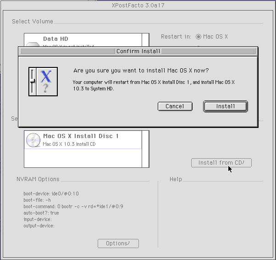Click the boot-command NVRAM line
Image resolution: width=276 pixels, height=260 pixels.
click(73, 206)
